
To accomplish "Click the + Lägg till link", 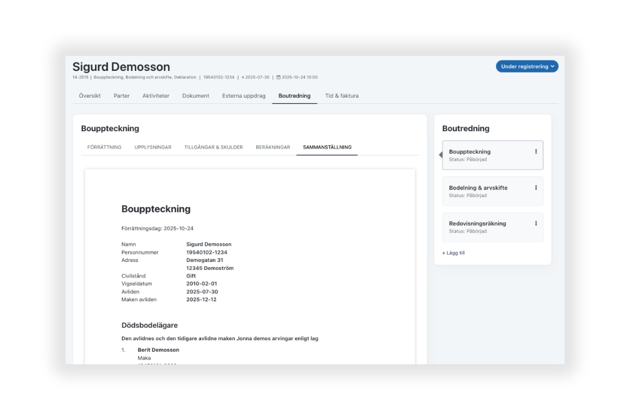I will click(454, 253).
